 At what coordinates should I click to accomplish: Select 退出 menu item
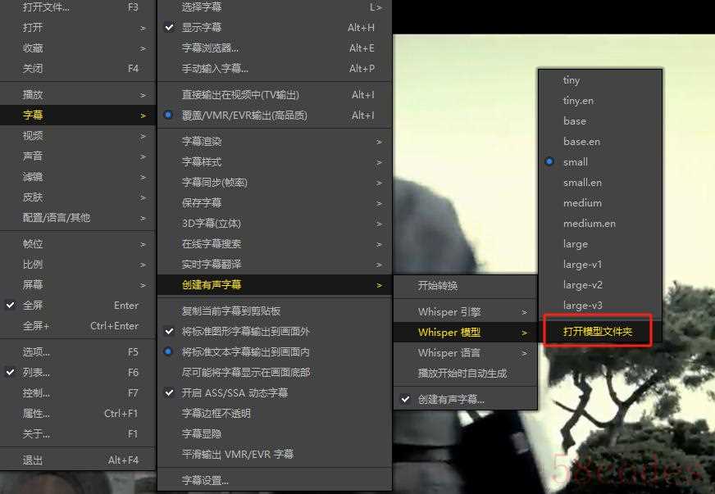click(x=78, y=460)
